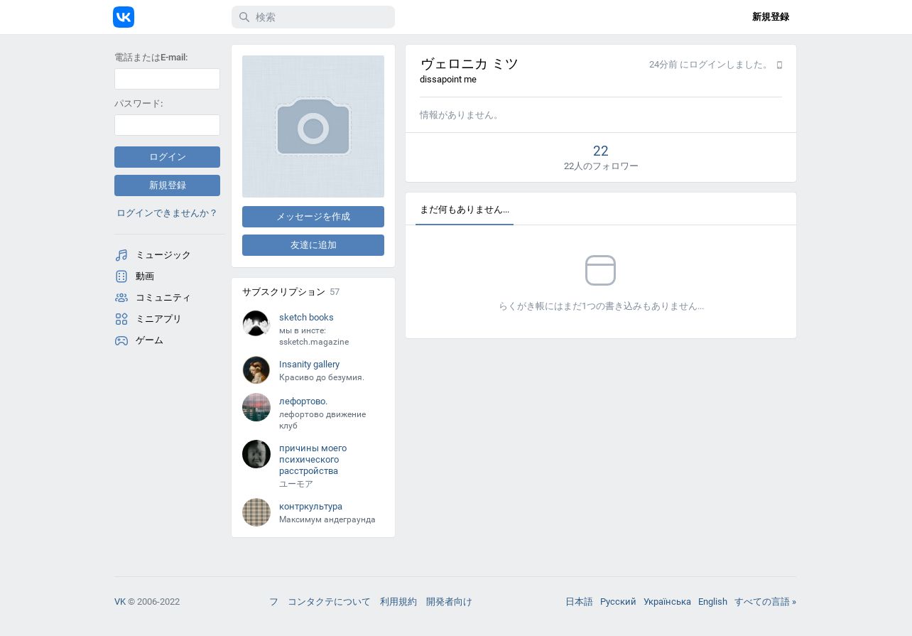This screenshot has width=912, height=636.
Task: Click the profile name ヴェロニカ ミツ
Action: click(x=469, y=64)
